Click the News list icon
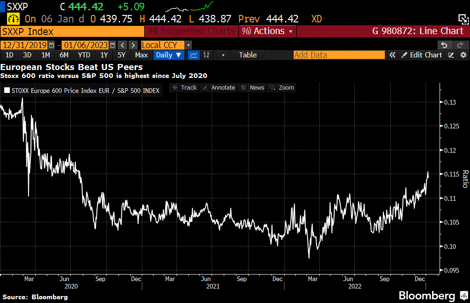Image resolution: width=470 pixels, height=303 pixels. tap(244, 88)
